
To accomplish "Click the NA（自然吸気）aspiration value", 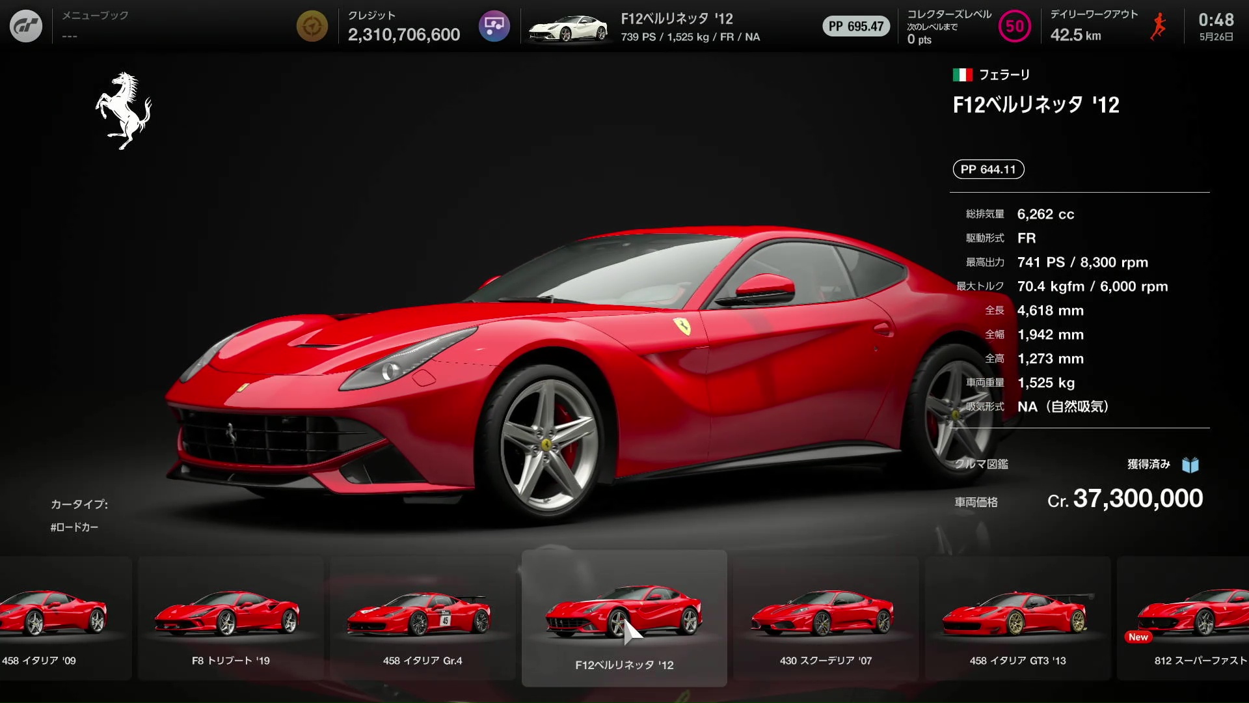I will [x=1063, y=407].
